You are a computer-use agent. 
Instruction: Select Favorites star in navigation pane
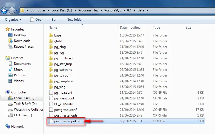[7, 29]
